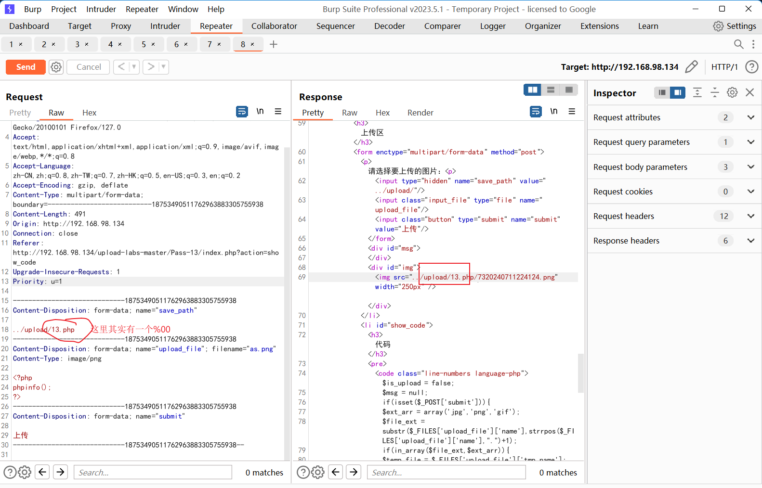The width and height of the screenshot is (762, 488).
Task: Switch response view to Raw
Action: (x=350, y=113)
